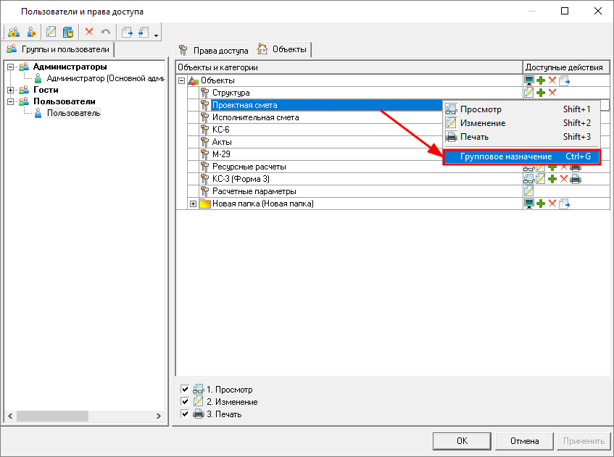
Task: Click the password lock toolbar icon
Action: click(x=68, y=32)
